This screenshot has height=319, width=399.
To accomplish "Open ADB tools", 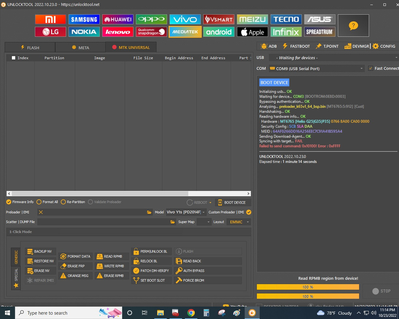I will (x=269, y=46).
